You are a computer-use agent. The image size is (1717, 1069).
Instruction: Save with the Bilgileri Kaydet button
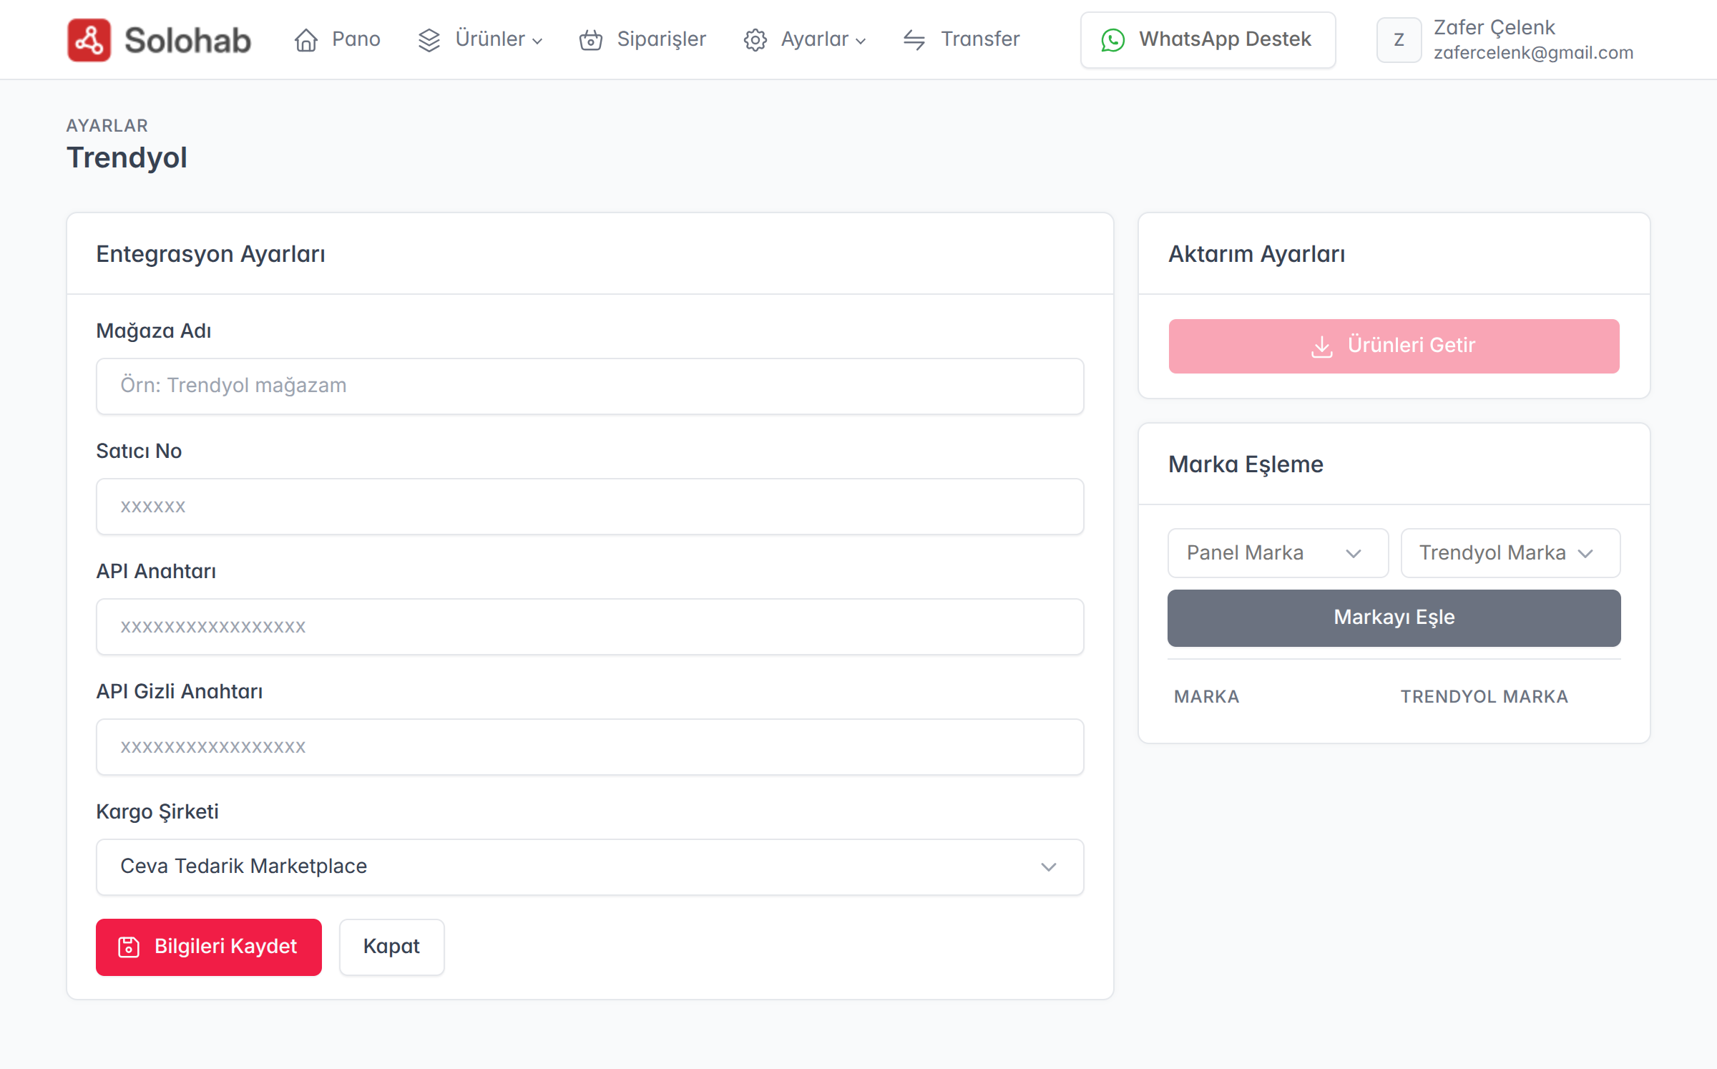[209, 947]
